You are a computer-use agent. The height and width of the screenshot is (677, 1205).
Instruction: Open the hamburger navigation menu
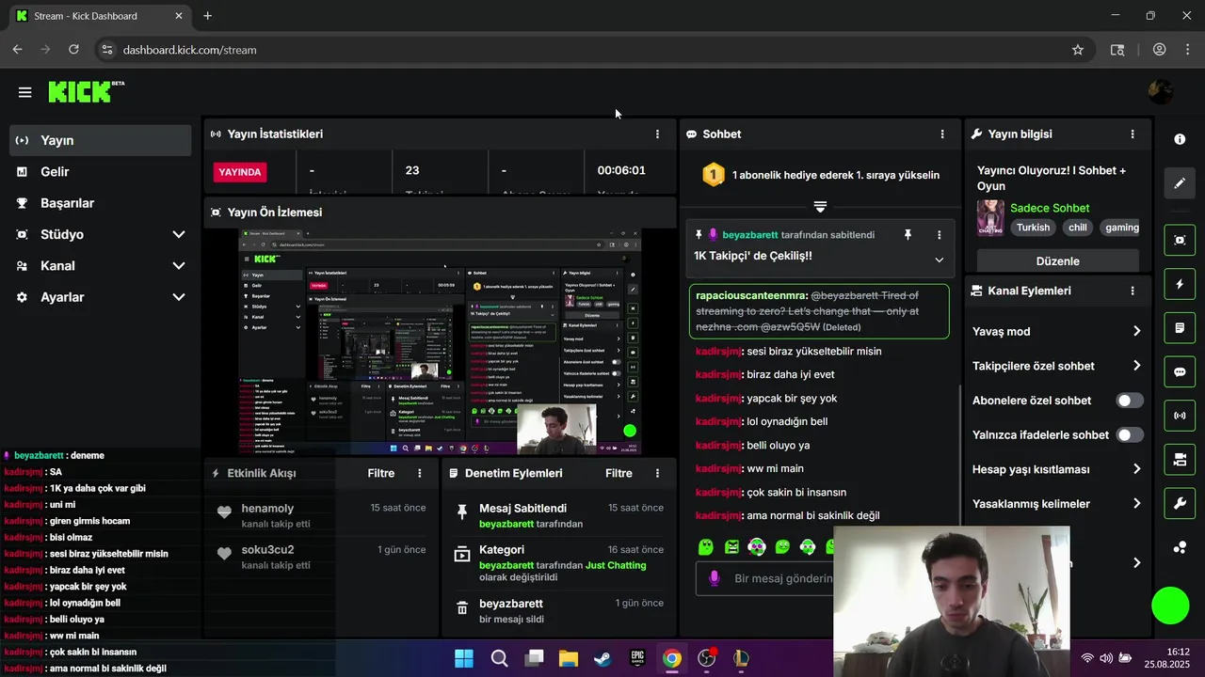(24, 92)
